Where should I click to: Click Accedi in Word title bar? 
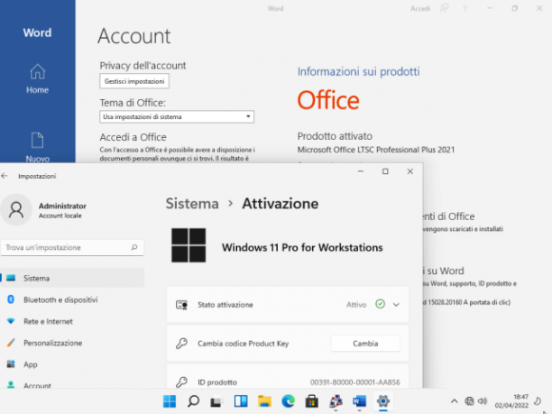(420, 8)
